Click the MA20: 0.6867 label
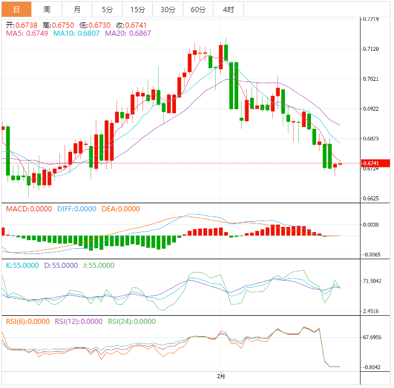 (128, 33)
